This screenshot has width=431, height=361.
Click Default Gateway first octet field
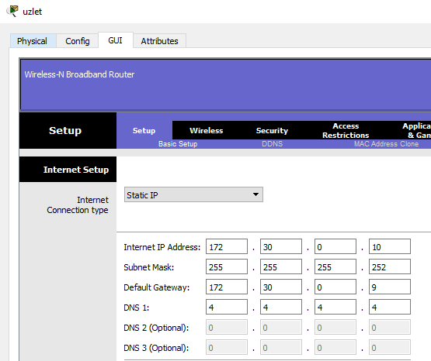coord(227,287)
